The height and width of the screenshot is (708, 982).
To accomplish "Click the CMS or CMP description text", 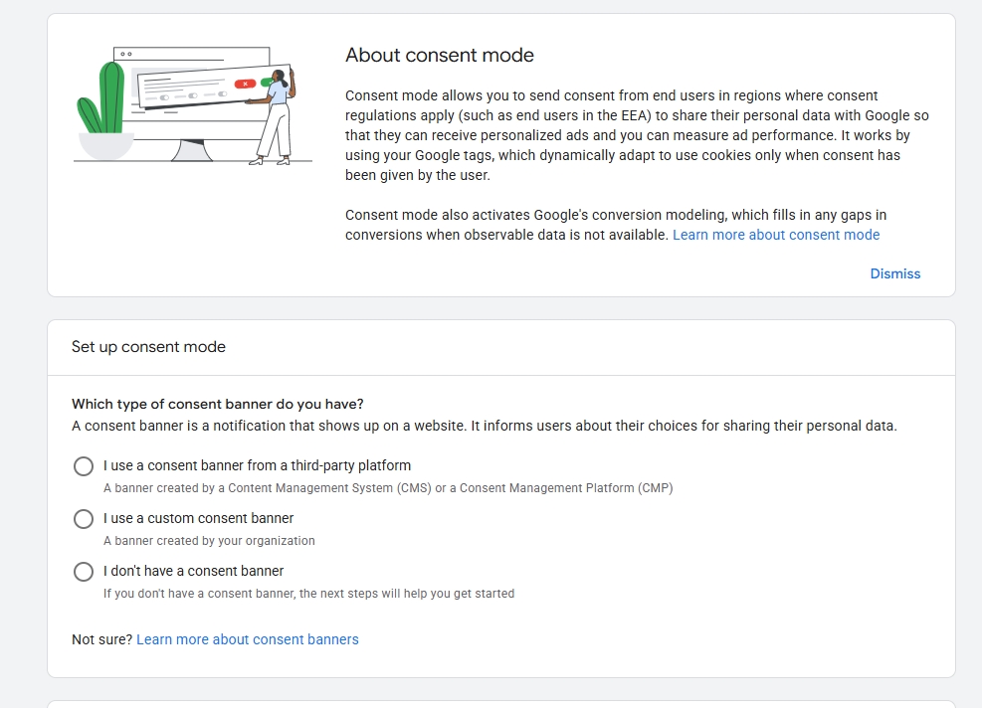I will coord(388,487).
